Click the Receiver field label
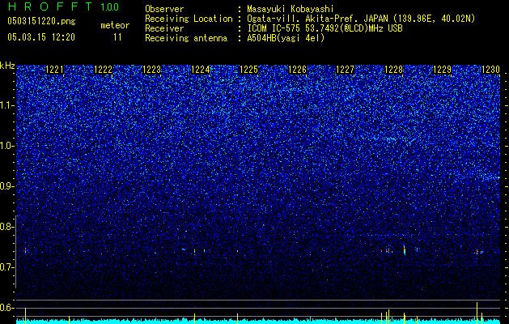Image resolution: width=509 pixels, height=324 pixels. (164, 28)
